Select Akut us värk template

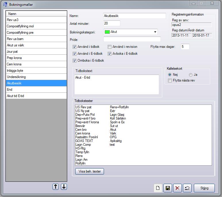click(36, 45)
